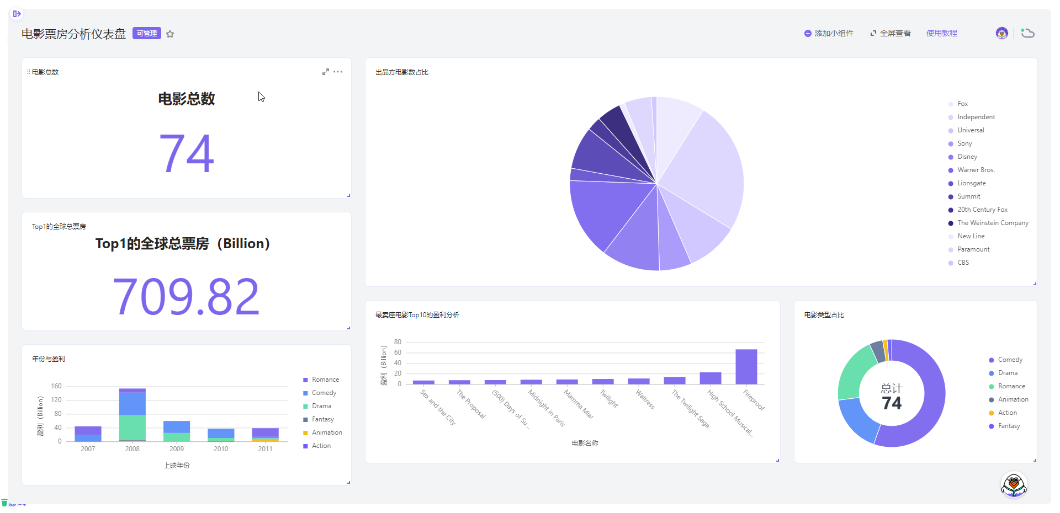Open the 电影总数 widget more options menu
Viewport: 1060px width, 513px height.
pos(338,72)
